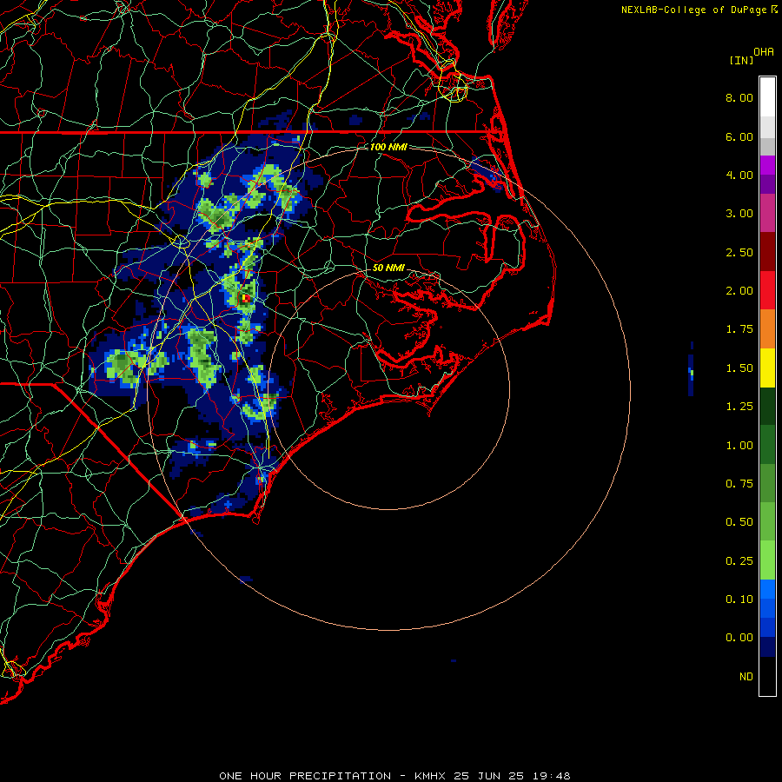782x782 pixels.
Task: Click the 100 NMI range ring label
Action: pos(388,147)
